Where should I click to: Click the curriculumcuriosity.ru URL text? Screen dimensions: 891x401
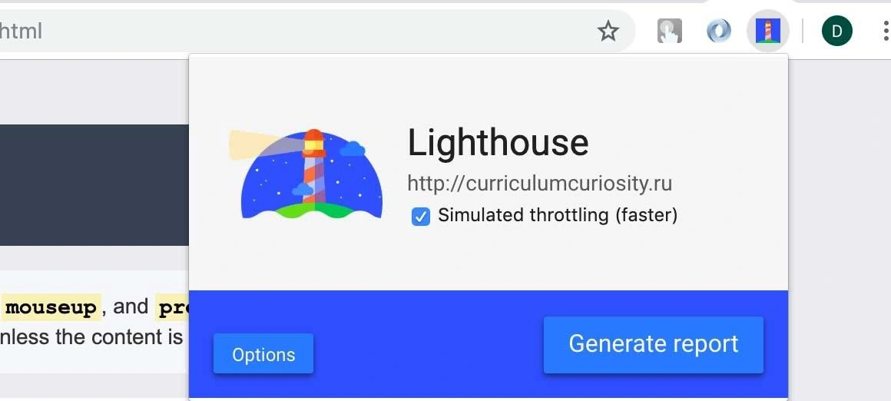pos(540,184)
